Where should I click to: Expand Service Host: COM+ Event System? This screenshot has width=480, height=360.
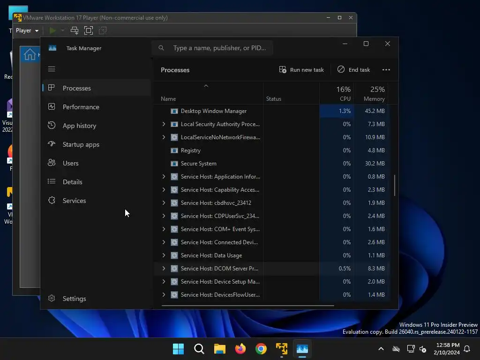click(164, 229)
